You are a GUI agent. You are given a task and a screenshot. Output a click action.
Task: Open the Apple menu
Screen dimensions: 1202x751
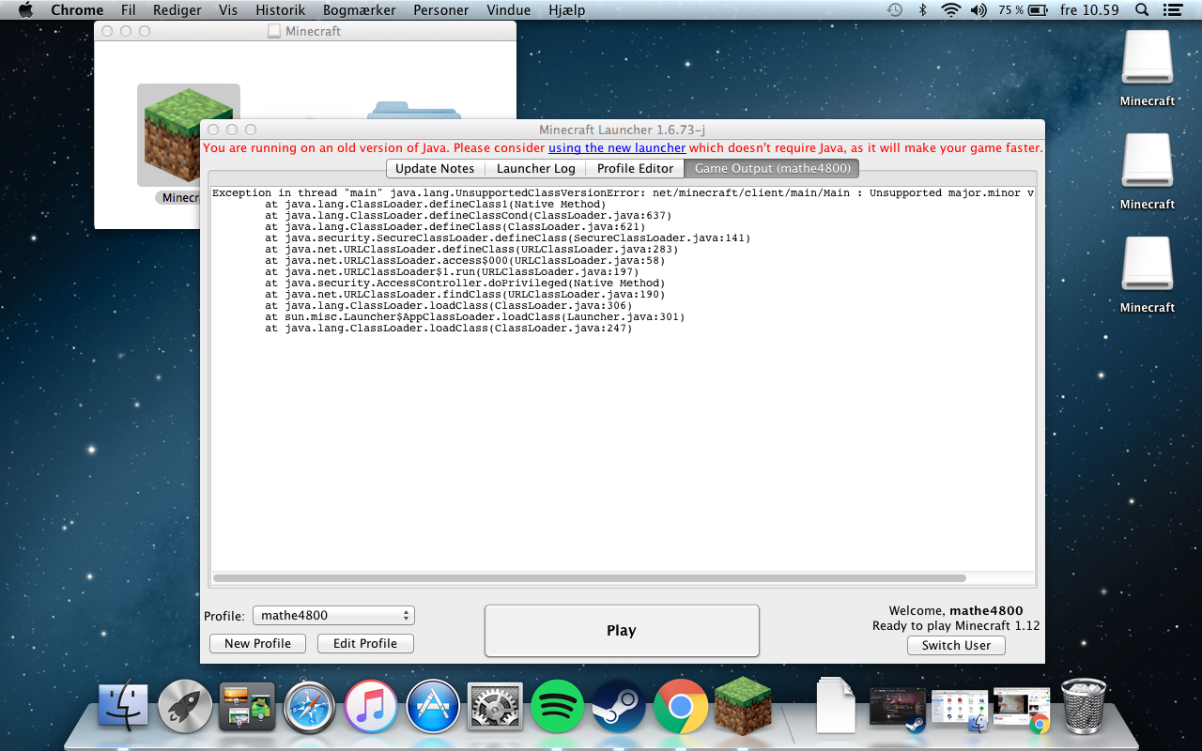click(25, 10)
